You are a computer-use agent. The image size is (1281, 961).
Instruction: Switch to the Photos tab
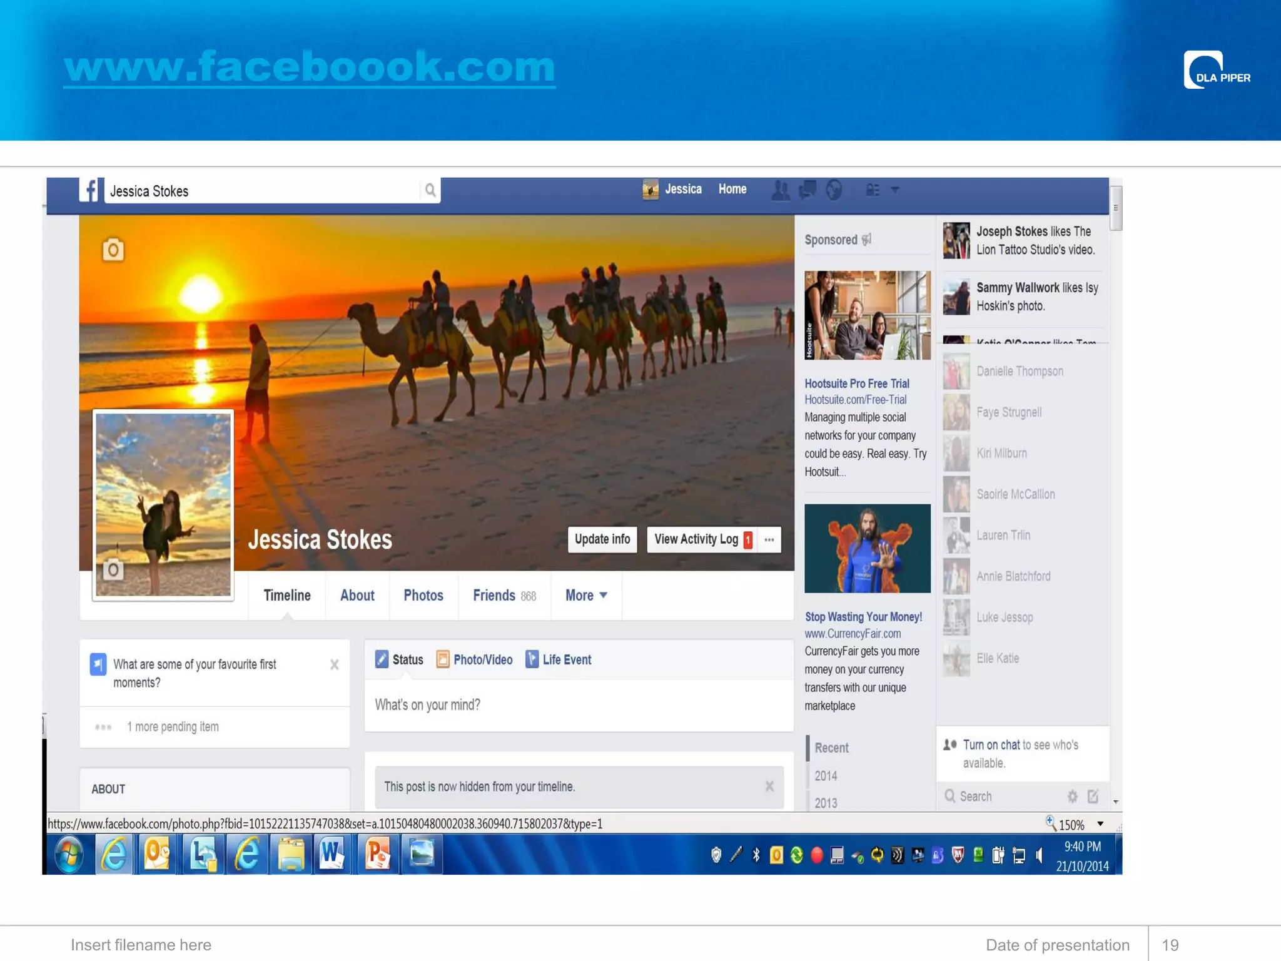(x=423, y=596)
